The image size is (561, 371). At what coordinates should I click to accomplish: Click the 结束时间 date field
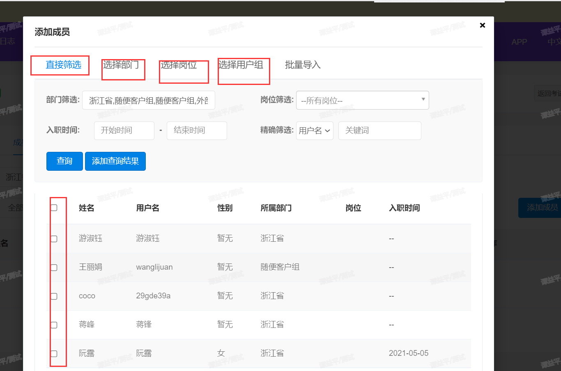197,131
